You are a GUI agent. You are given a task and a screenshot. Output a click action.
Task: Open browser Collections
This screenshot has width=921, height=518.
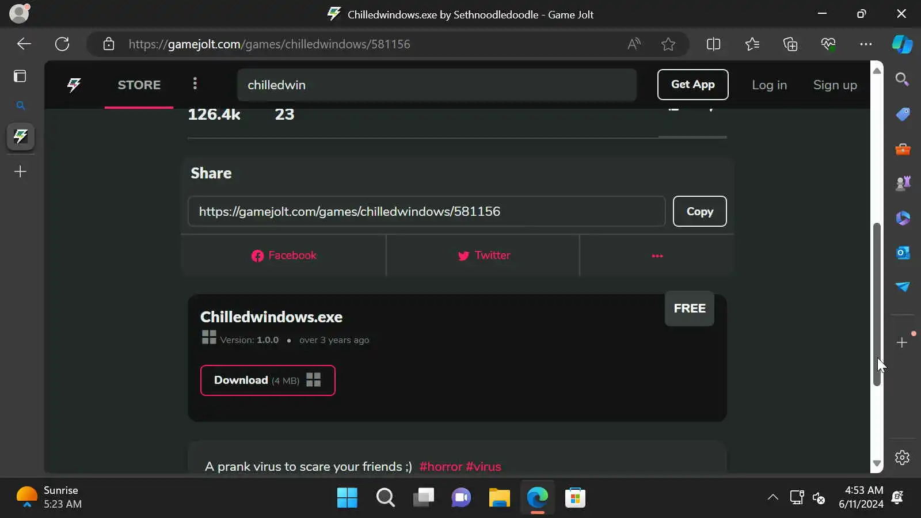[790, 44]
